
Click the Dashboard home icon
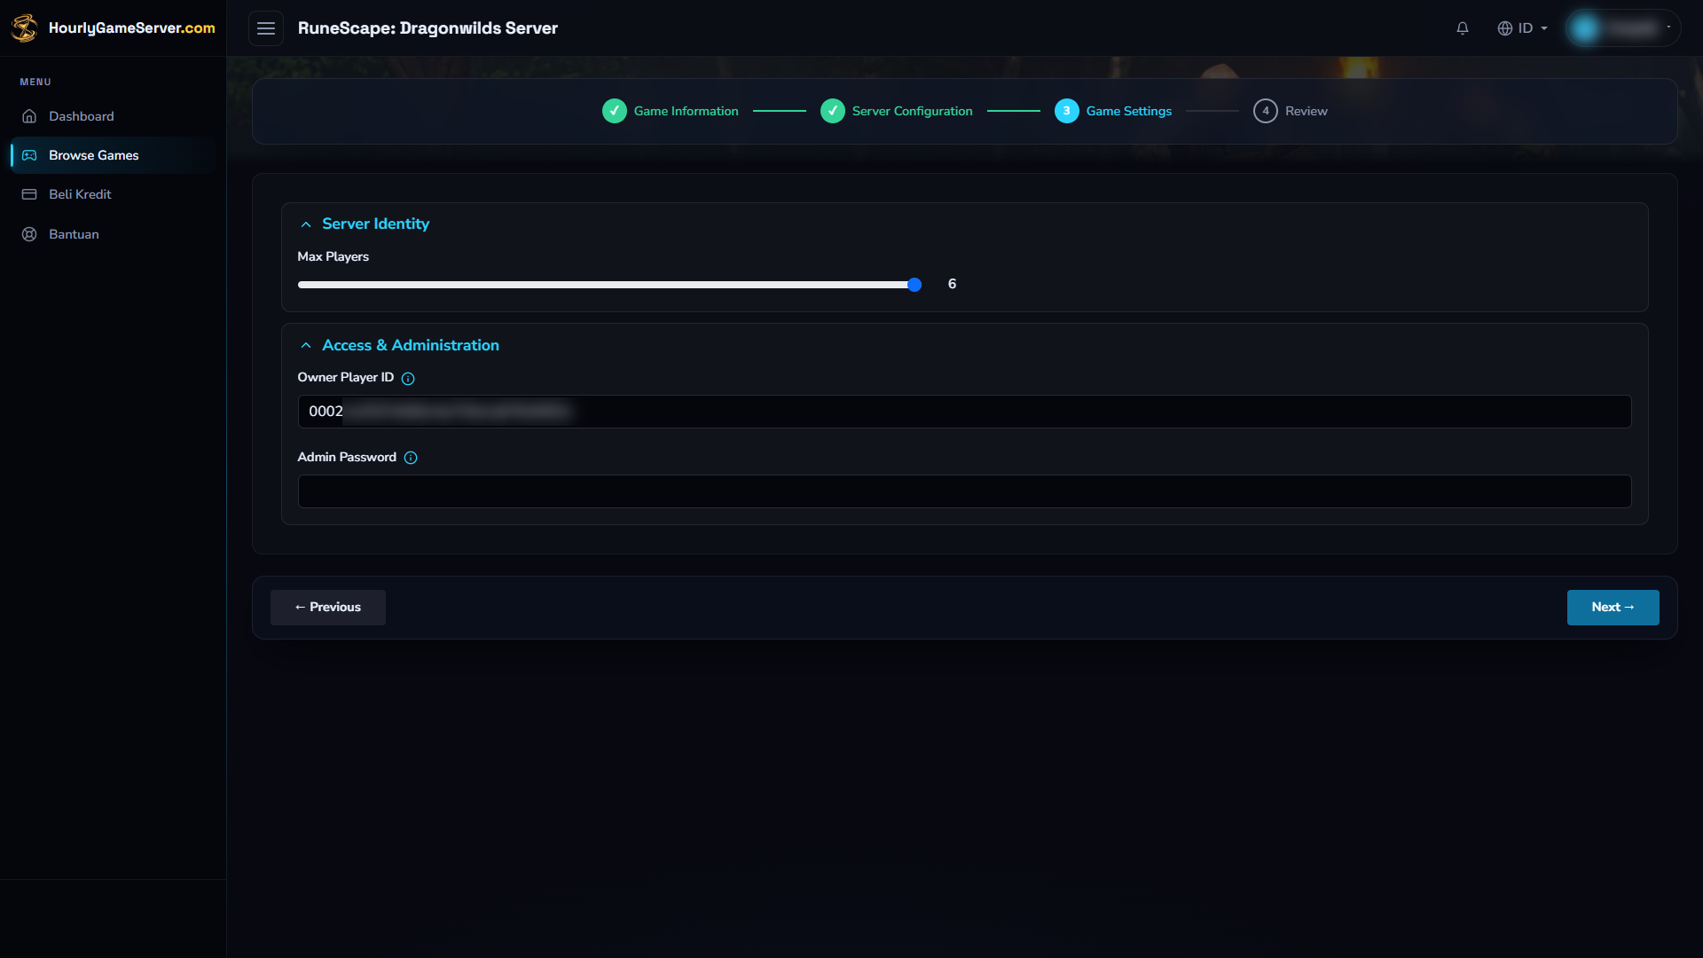click(29, 116)
